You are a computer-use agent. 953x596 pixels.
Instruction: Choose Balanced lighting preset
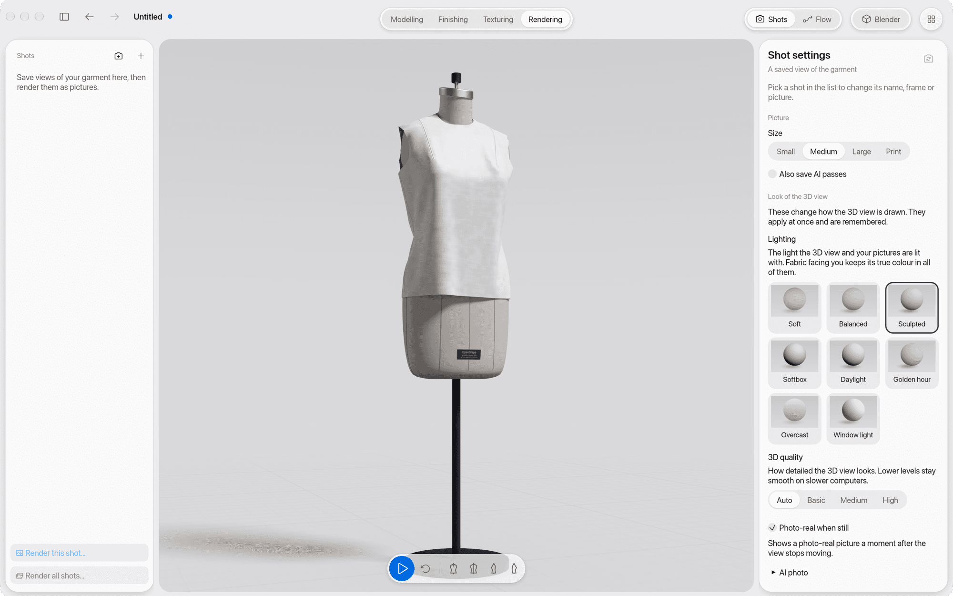[x=853, y=308]
